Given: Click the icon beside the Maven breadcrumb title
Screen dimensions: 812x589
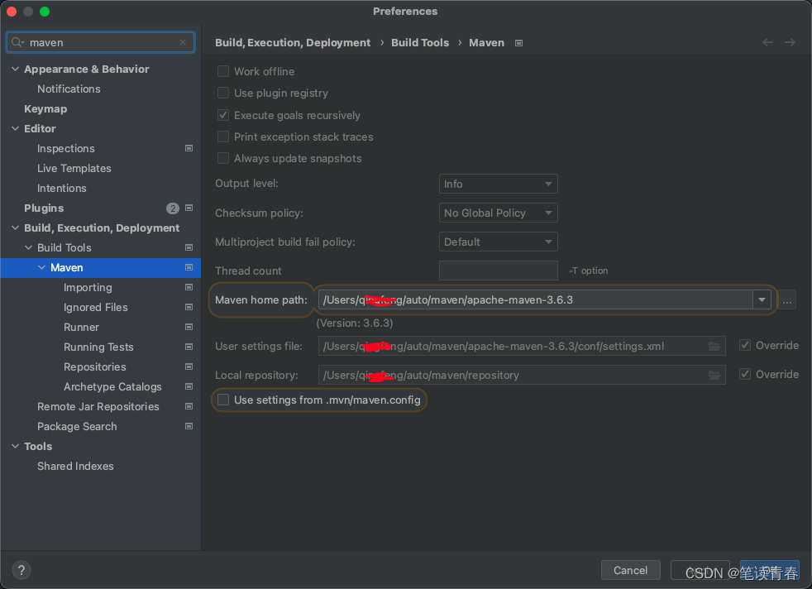Looking at the screenshot, I should click(x=518, y=42).
